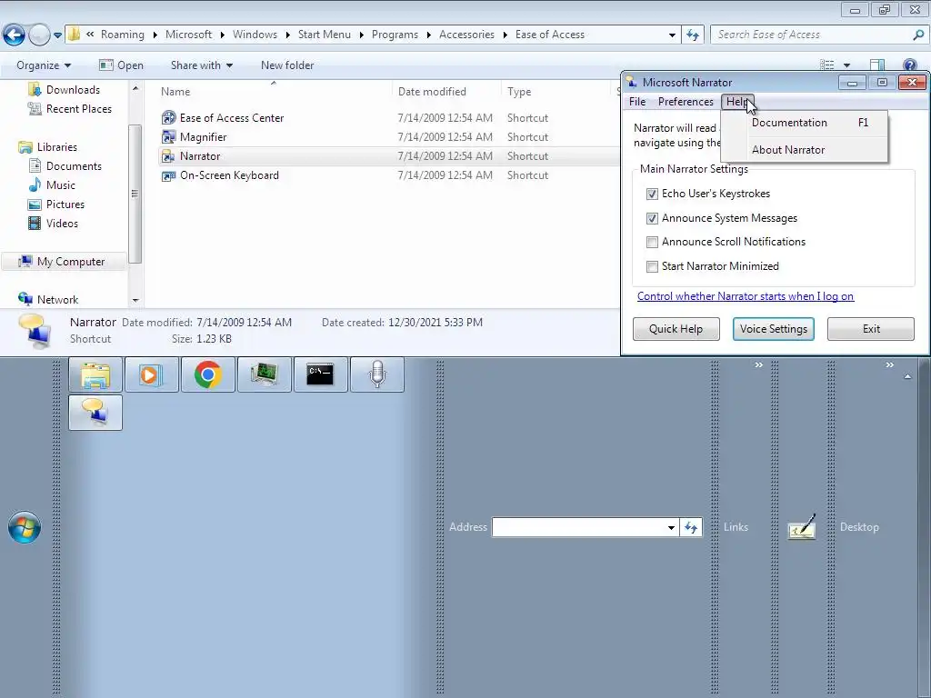Image resolution: width=931 pixels, height=698 pixels.
Task: Click the change view icon
Action: click(826, 65)
